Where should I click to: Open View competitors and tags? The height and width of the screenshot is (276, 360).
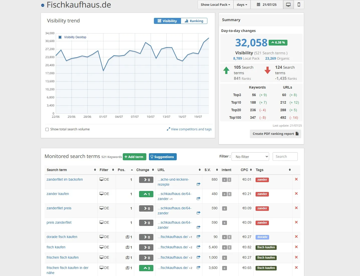(189, 129)
